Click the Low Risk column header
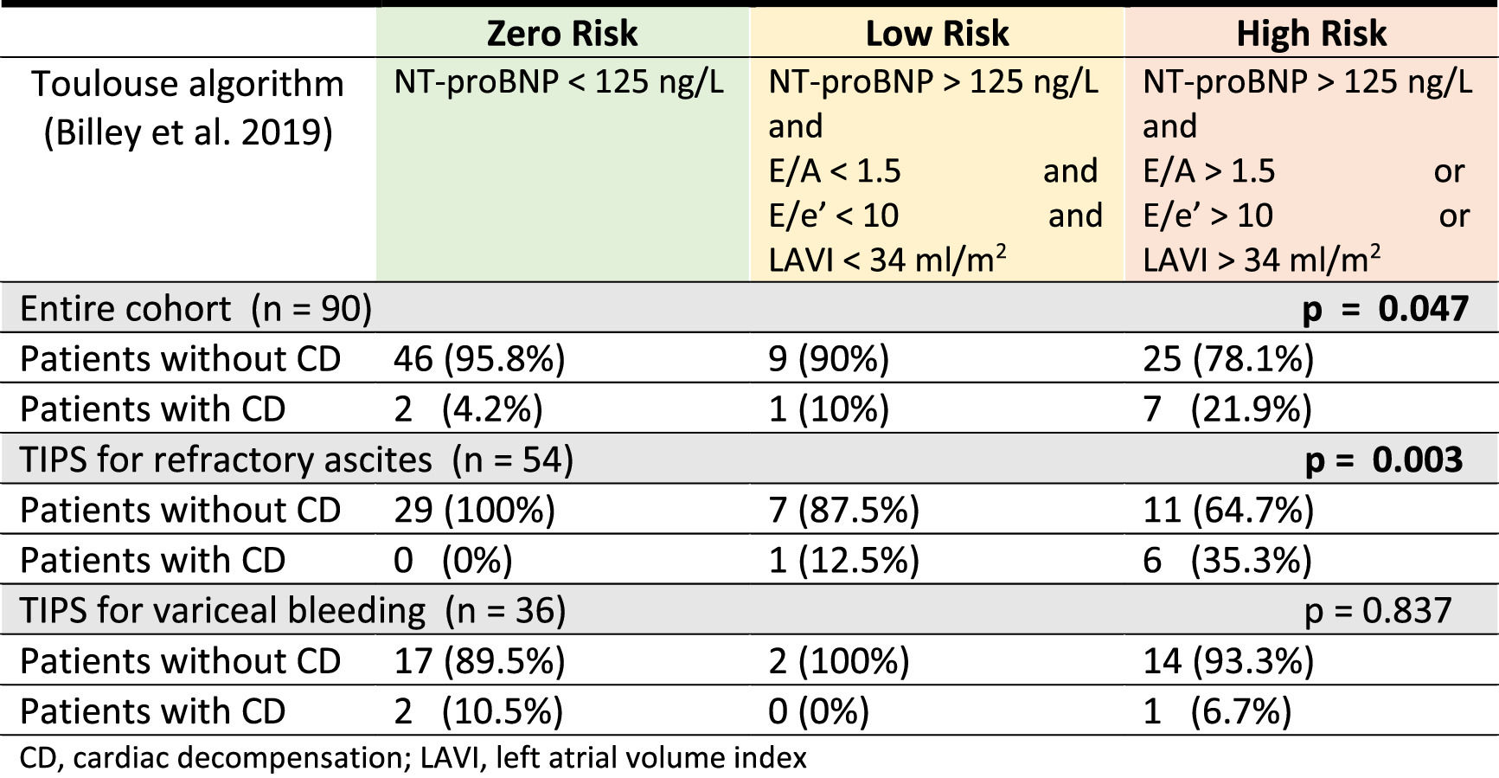1499x778 pixels. pos(937,34)
